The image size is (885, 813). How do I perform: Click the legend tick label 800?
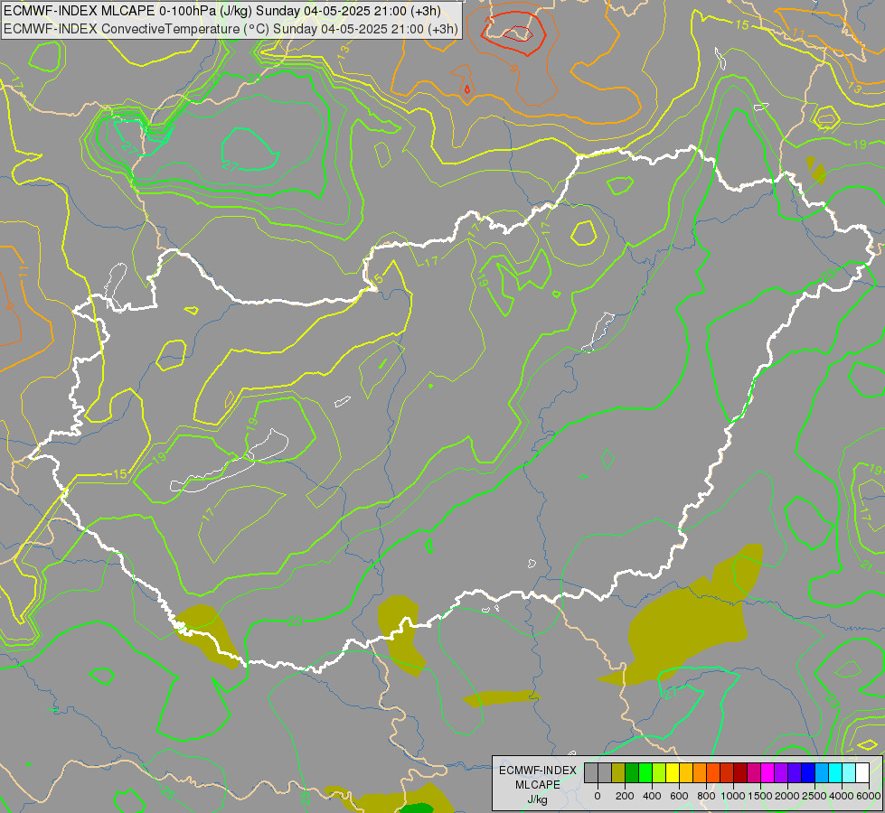coord(706,796)
